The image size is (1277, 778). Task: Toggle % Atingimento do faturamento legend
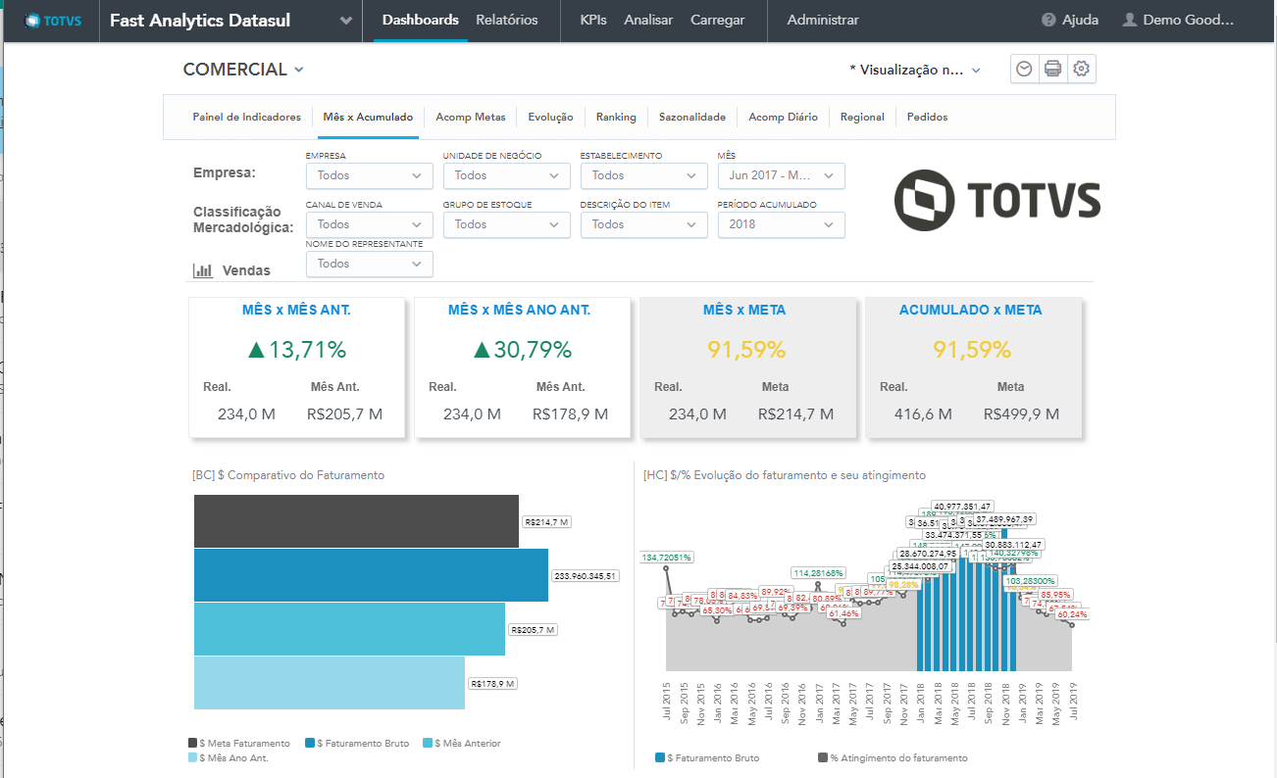(892, 758)
